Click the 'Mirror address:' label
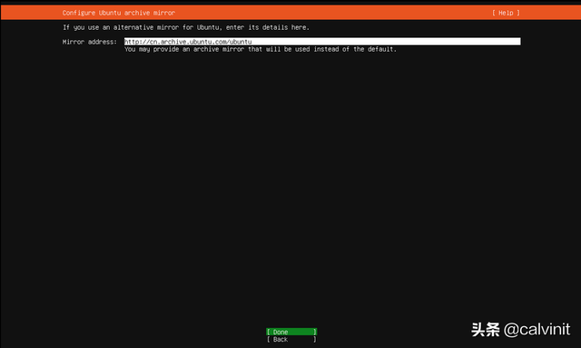 [90, 42]
